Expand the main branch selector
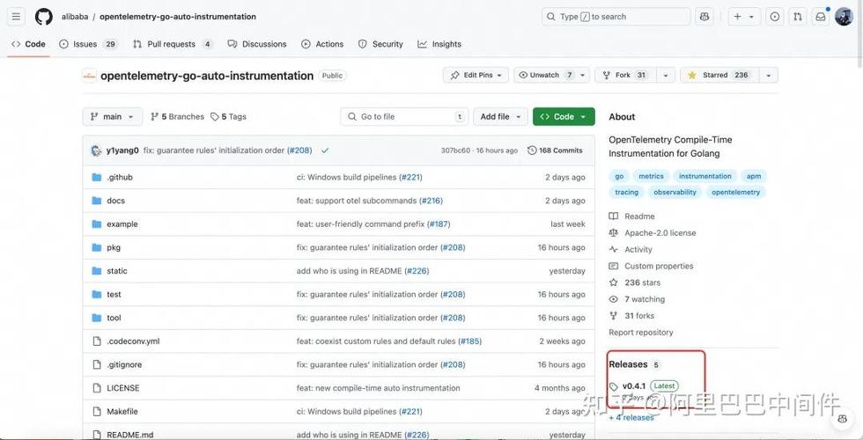Viewport: 863px width, 440px height. point(113,116)
